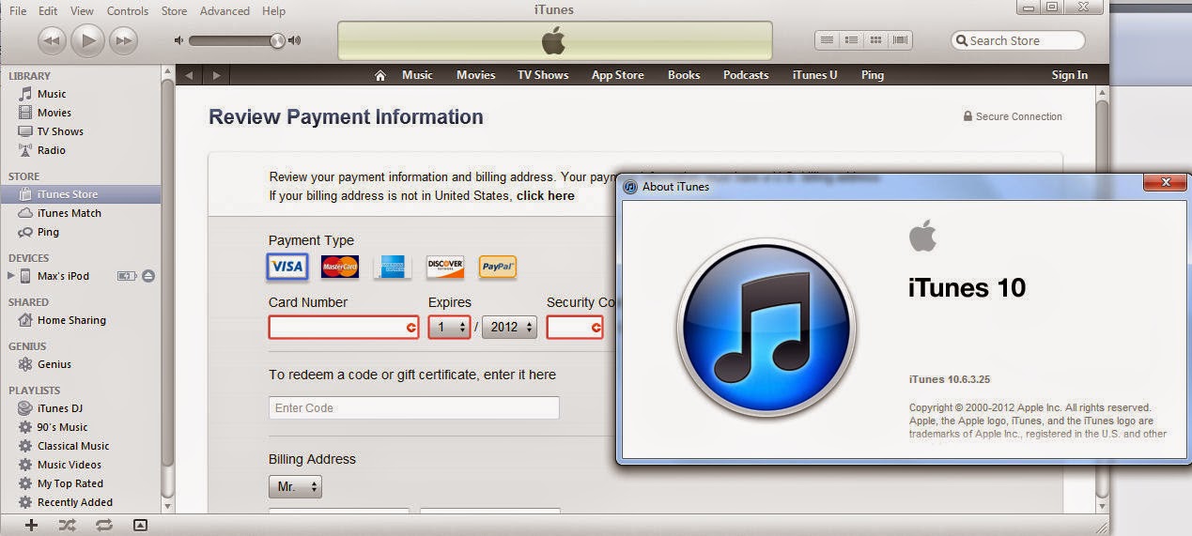The height and width of the screenshot is (536, 1192).
Task: Open the TV Shows store tab
Action: point(543,75)
